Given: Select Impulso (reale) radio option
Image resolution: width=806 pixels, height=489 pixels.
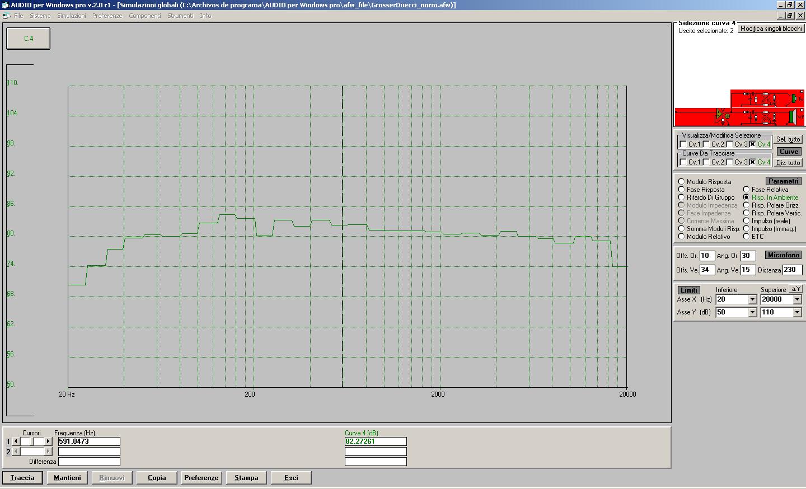Looking at the screenshot, I should click(746, 221).
